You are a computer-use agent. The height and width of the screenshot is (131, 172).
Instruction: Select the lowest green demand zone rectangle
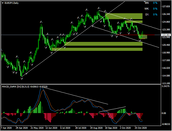tap(97, 49)
